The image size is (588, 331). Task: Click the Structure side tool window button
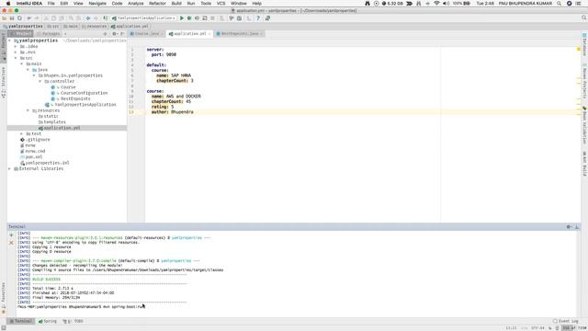[x=4, y=83]
